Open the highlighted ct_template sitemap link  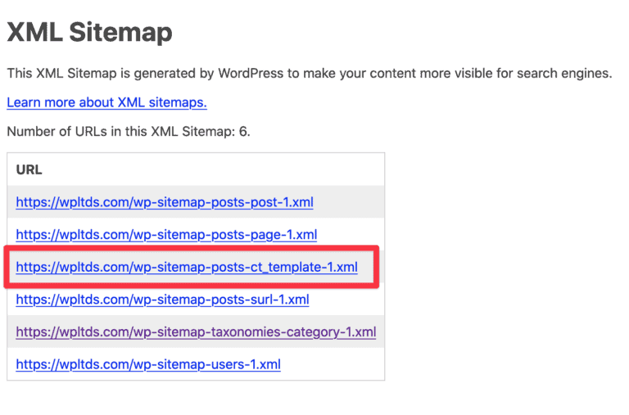tap(187, 267)
